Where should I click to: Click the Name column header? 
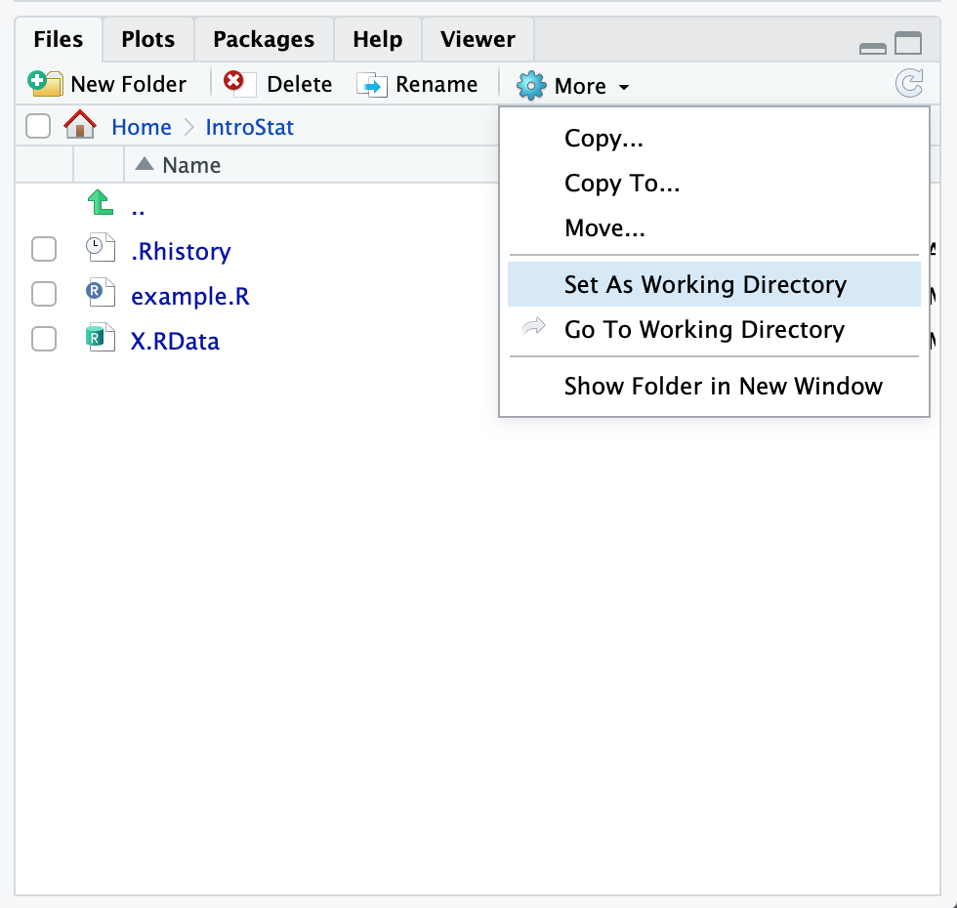coord(191,165)
